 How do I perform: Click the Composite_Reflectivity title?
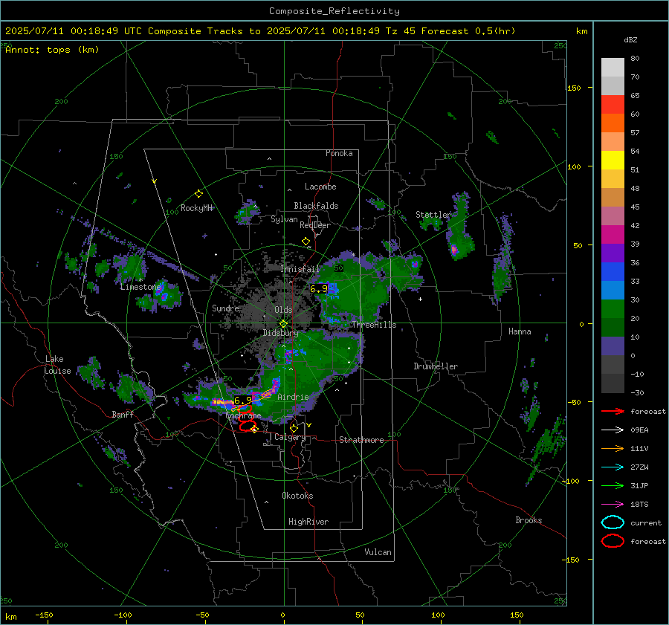pos(334,11)
